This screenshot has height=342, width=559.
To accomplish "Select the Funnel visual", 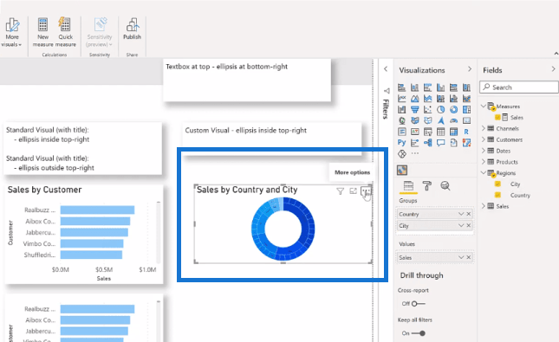I will point(414,109).
